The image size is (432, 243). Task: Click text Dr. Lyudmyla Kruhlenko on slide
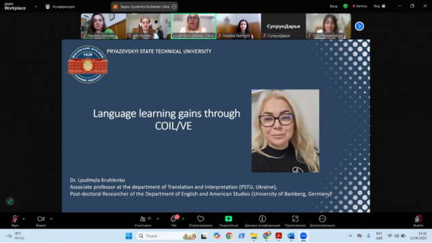(x=97, y=180)
